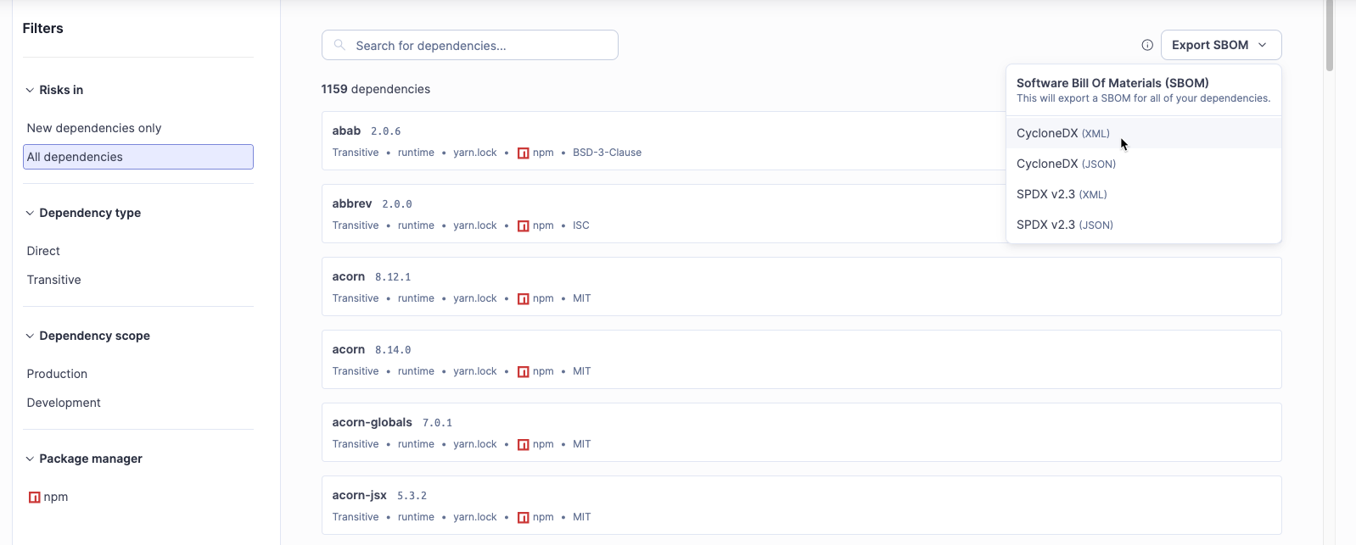Click Filters heading in sidebar
The height and width of the screenshot is (545, 1356).
[x=42, y=28]
